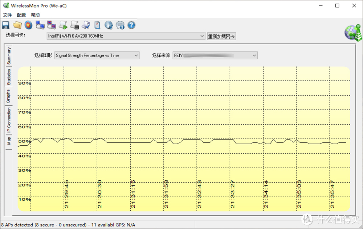Expand the FEIYI source selection dropdown
The height and width of the screenshot is (229, 363).
tap(254, 55)
